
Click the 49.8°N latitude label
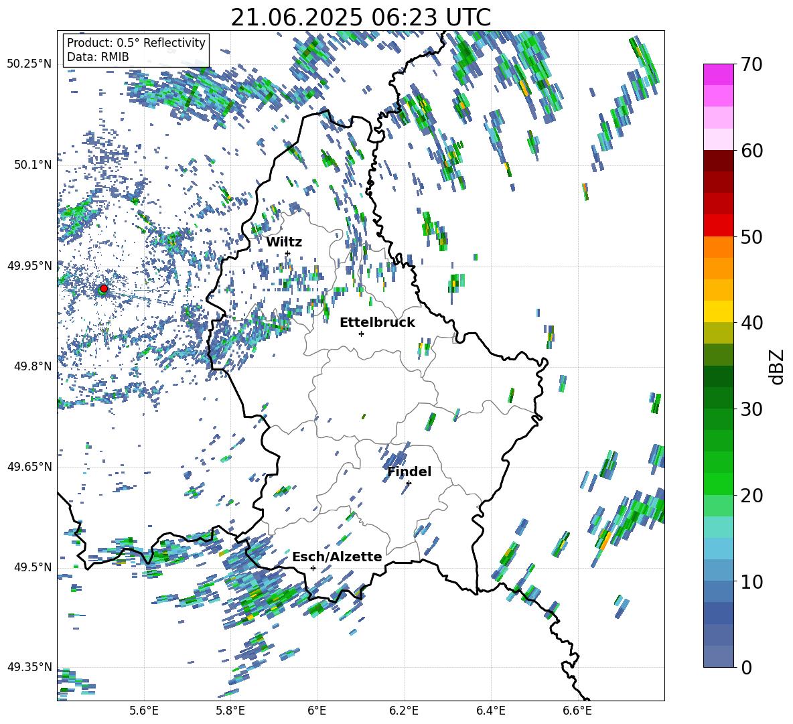(33, 366)
